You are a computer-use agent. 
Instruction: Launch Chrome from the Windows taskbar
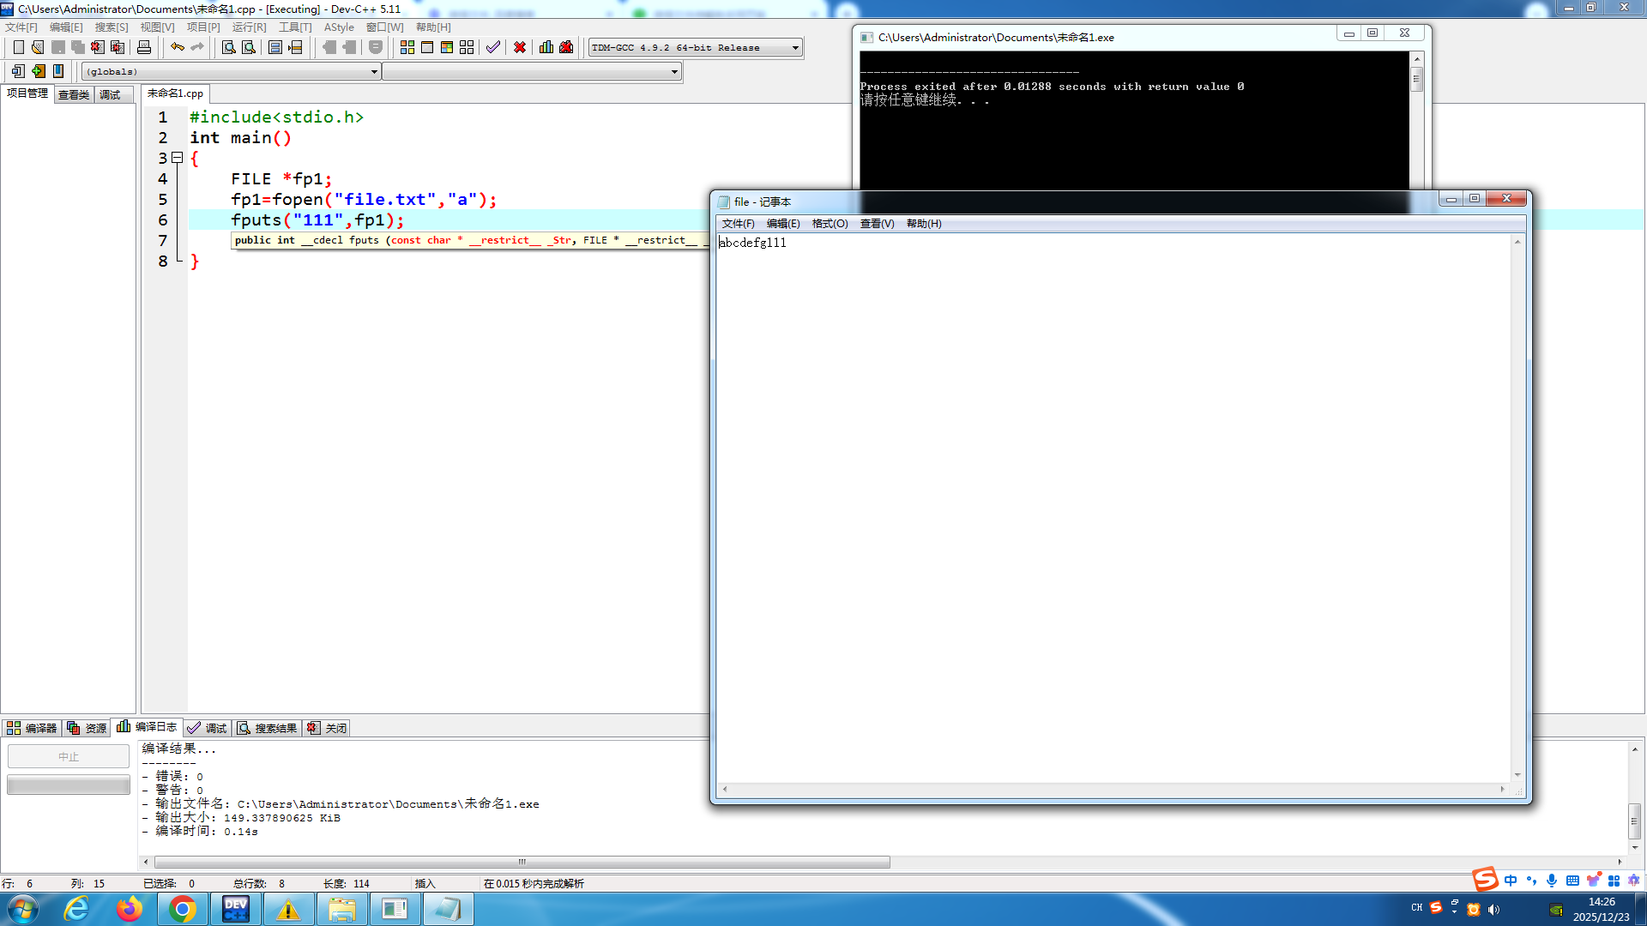click(182, 909)
